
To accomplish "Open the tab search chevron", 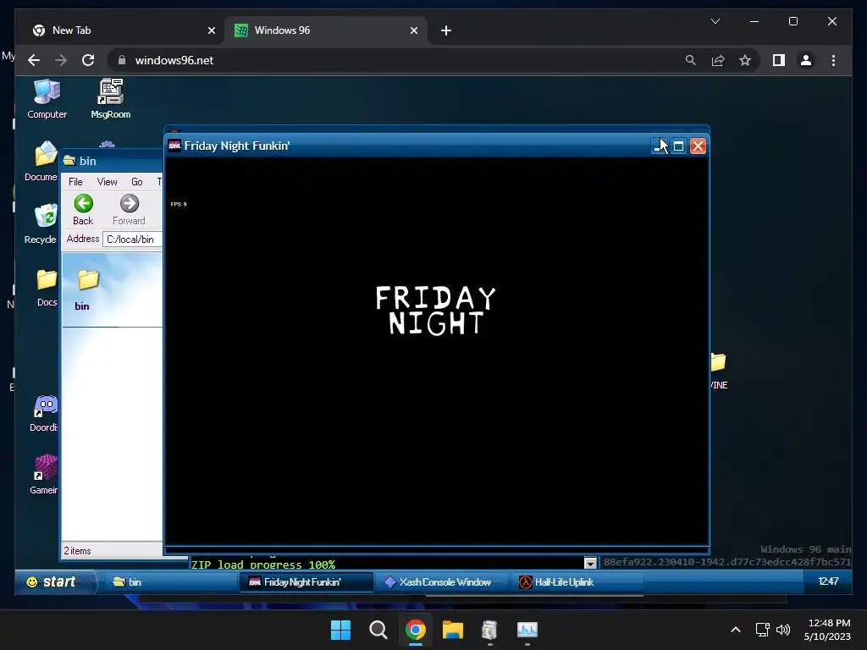I will pos(715,21).
